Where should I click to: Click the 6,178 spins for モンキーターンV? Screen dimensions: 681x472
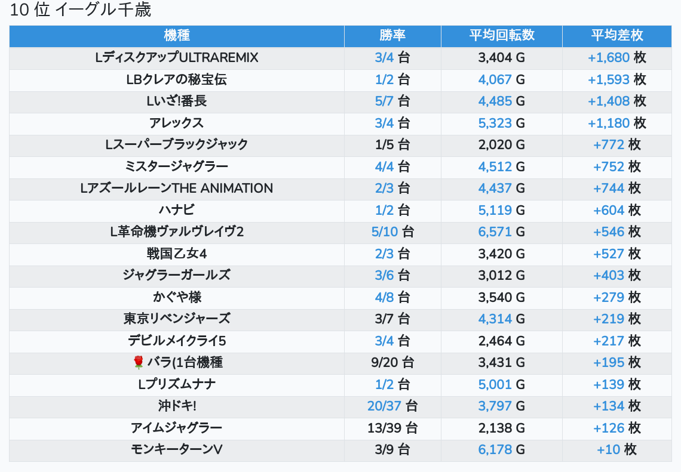tap(495, 449)
